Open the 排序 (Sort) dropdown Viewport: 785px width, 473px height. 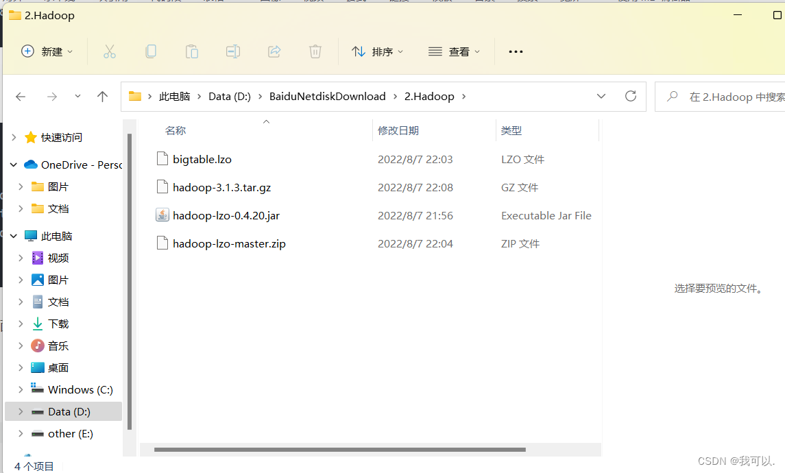[378, 51]
